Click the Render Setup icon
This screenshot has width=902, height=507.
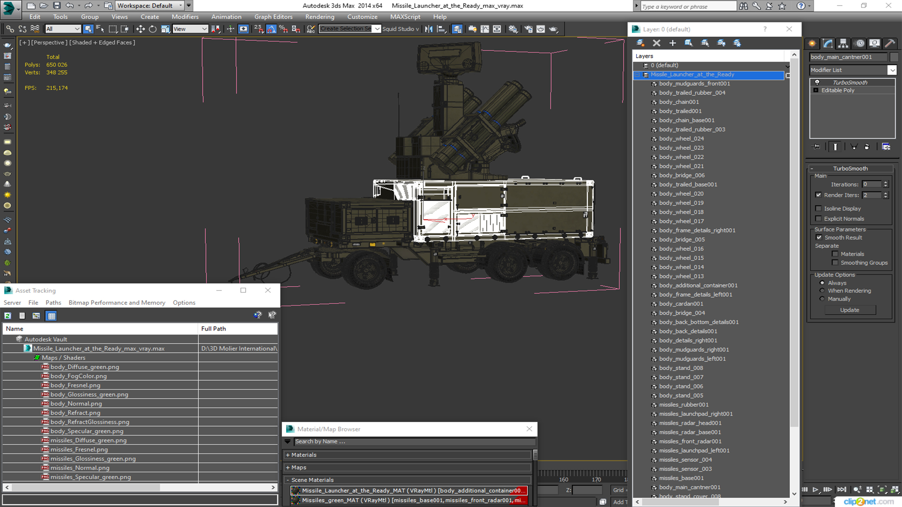529,29
